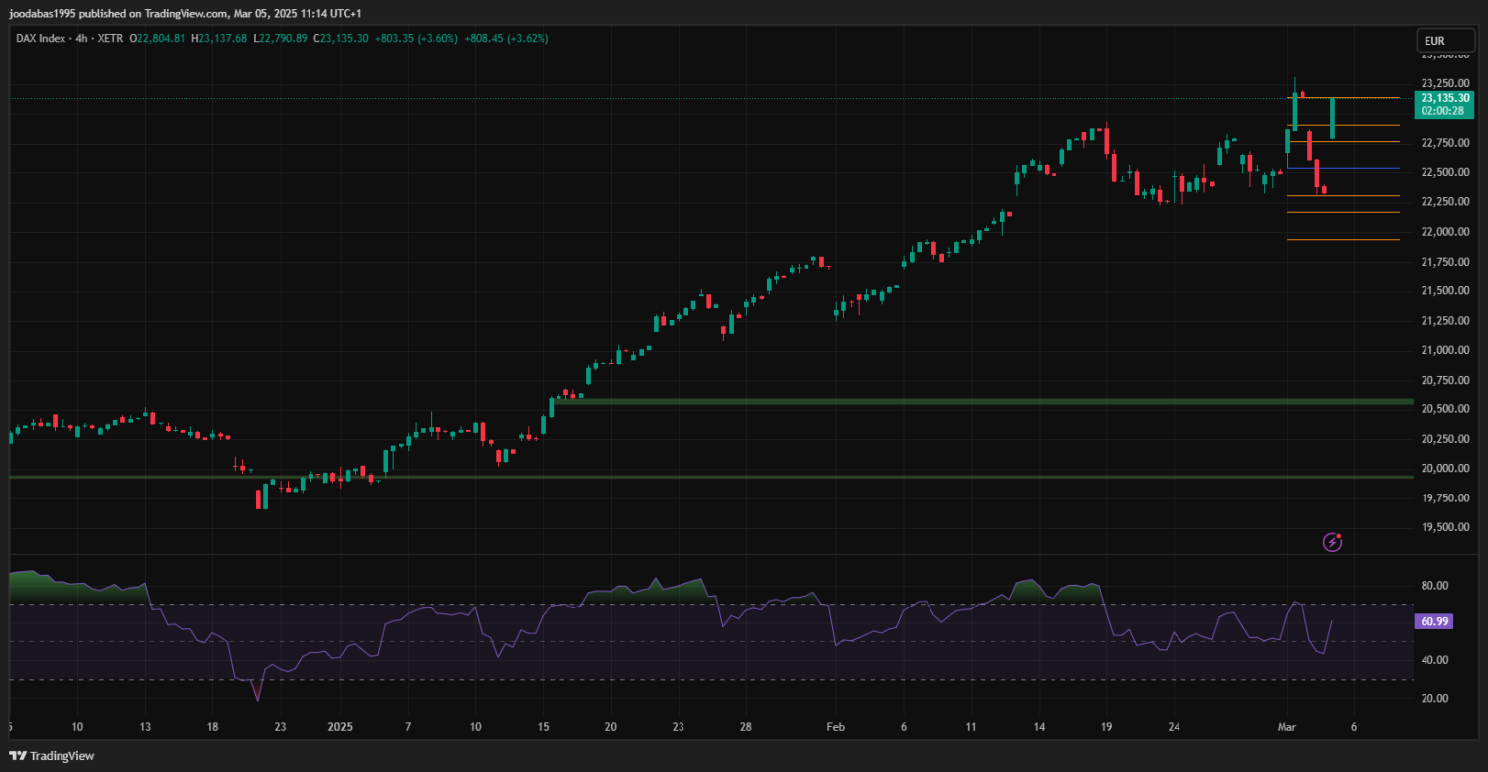Click the Feb label on time axis
This screenshot has width=1488, height=772.
tap(836, 726)
